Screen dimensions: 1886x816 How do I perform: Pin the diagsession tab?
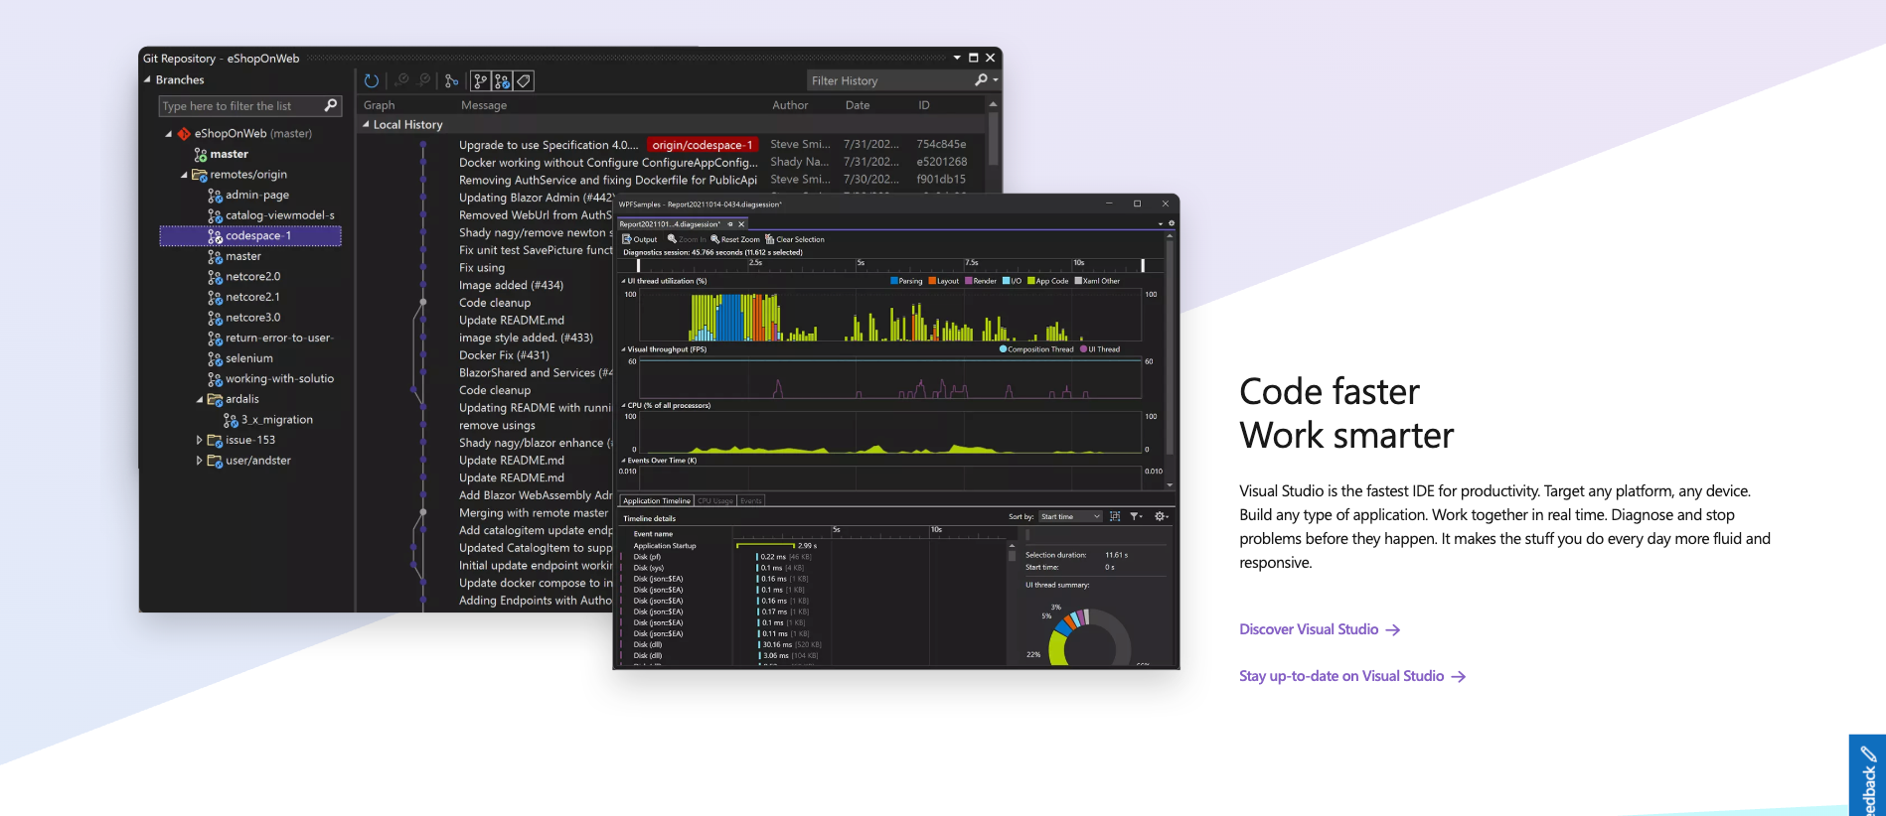click(x=730, y=224)
